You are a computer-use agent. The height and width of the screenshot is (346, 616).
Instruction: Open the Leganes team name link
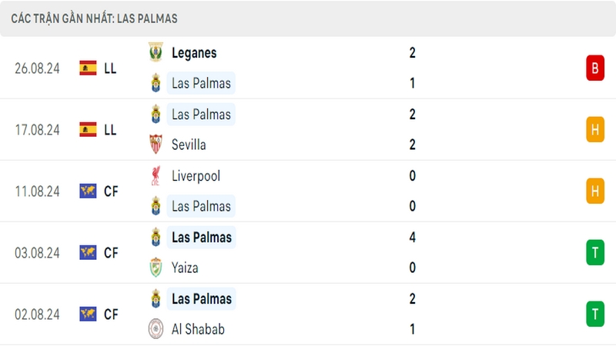click(194, 52)
